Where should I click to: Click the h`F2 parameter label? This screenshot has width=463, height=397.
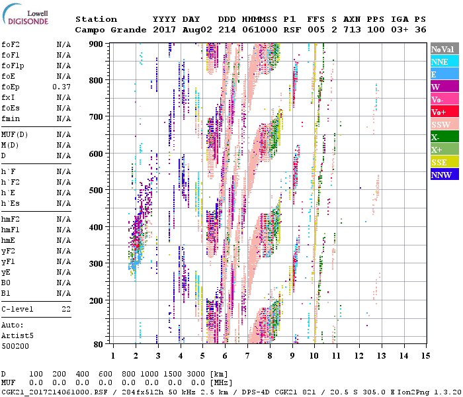tap(11, 182)
